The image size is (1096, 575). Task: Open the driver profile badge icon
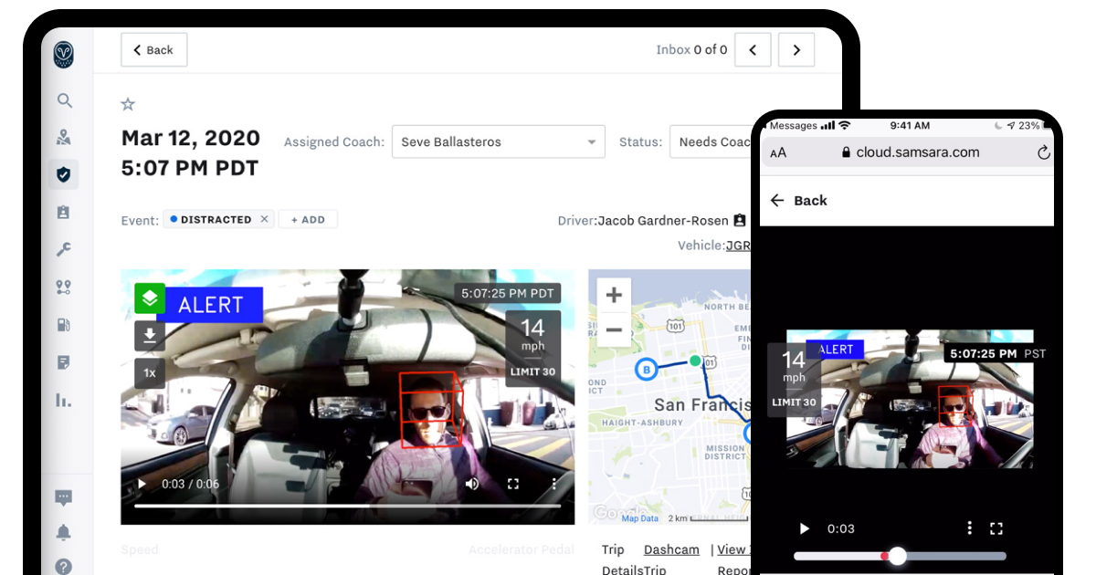740,221
